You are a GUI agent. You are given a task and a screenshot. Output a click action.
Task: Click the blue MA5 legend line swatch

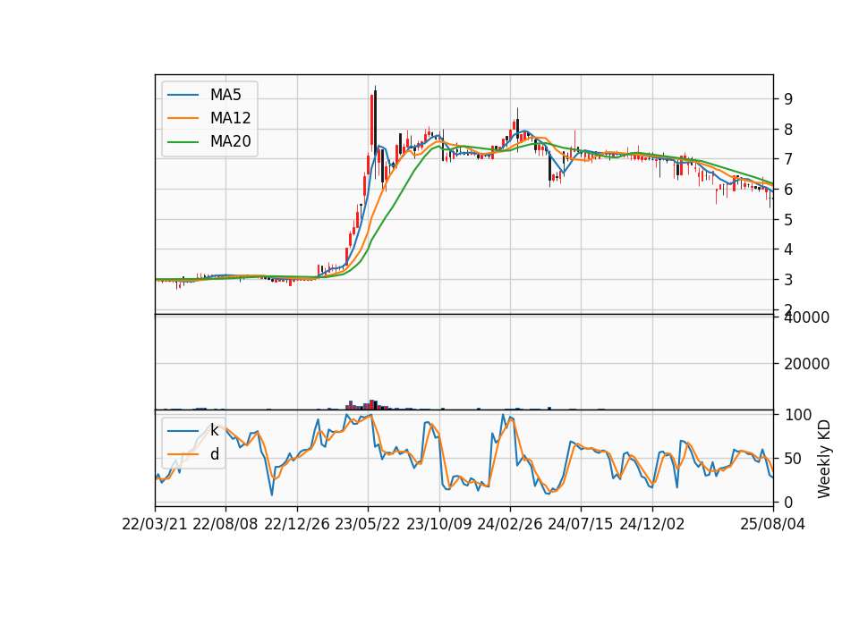(x=183, y=95)
